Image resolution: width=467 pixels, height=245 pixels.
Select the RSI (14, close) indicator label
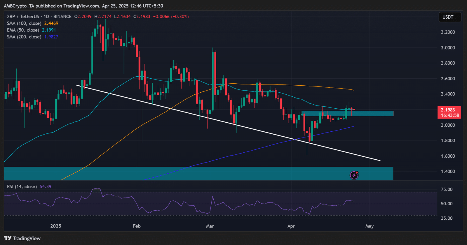click(22, 186)
